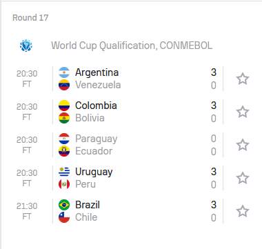Click the Venezuela flag icon

coord(64,85)
